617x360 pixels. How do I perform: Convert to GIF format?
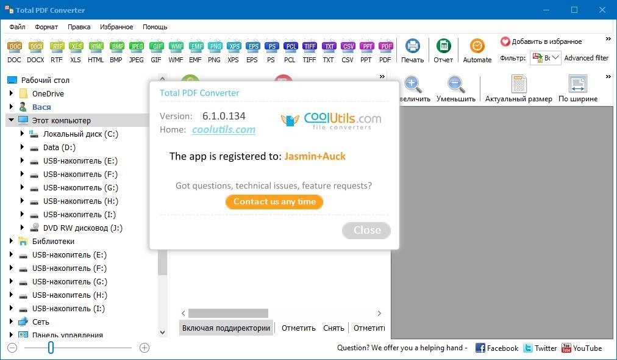point(156,52)
